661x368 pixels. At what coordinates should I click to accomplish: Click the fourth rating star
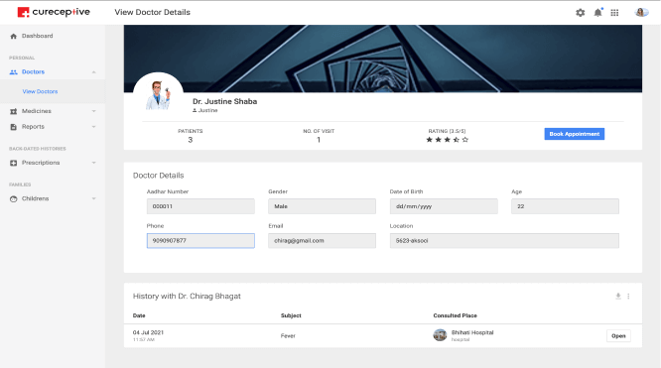click(x=457, y=140)
